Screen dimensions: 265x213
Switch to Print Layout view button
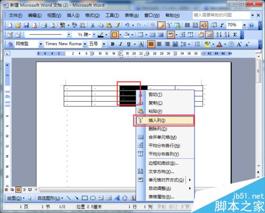(18, 190)
